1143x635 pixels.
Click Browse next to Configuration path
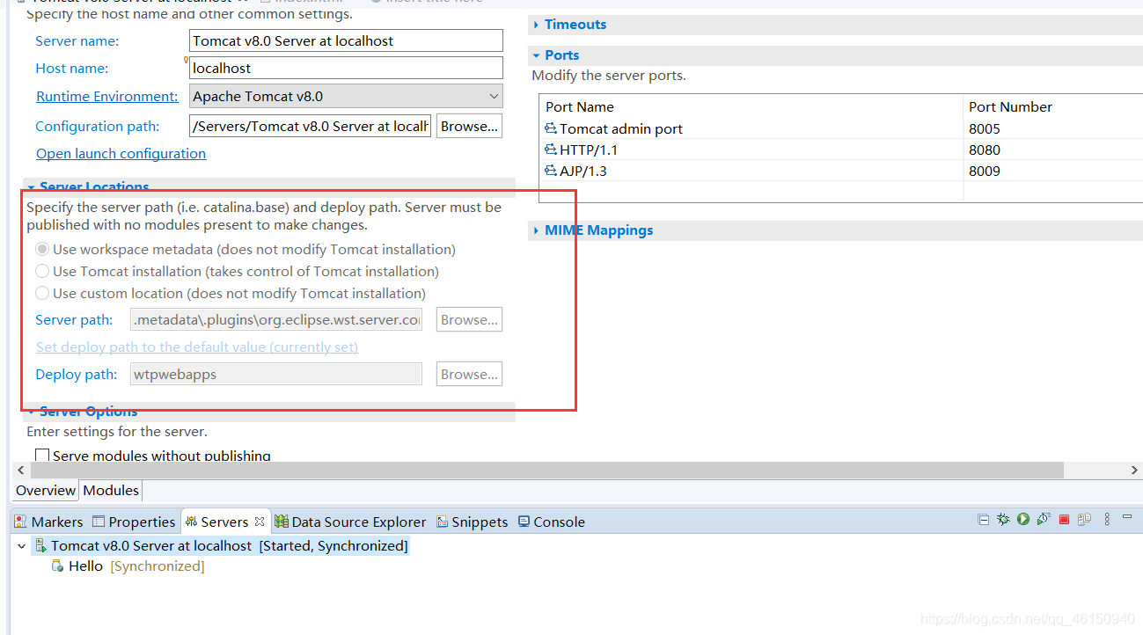[469, 127]
